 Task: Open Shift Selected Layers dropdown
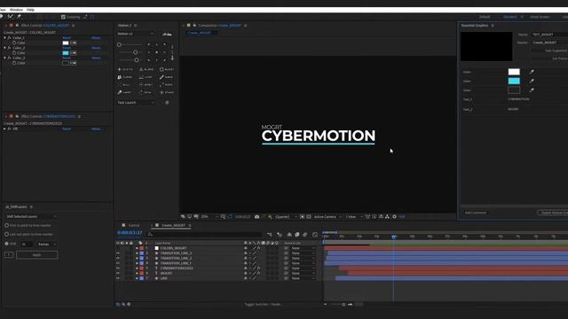31,216
